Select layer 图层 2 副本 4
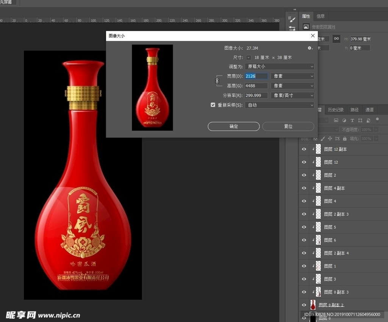Viewport: 388px width, 322px height. tap(343, 253)
